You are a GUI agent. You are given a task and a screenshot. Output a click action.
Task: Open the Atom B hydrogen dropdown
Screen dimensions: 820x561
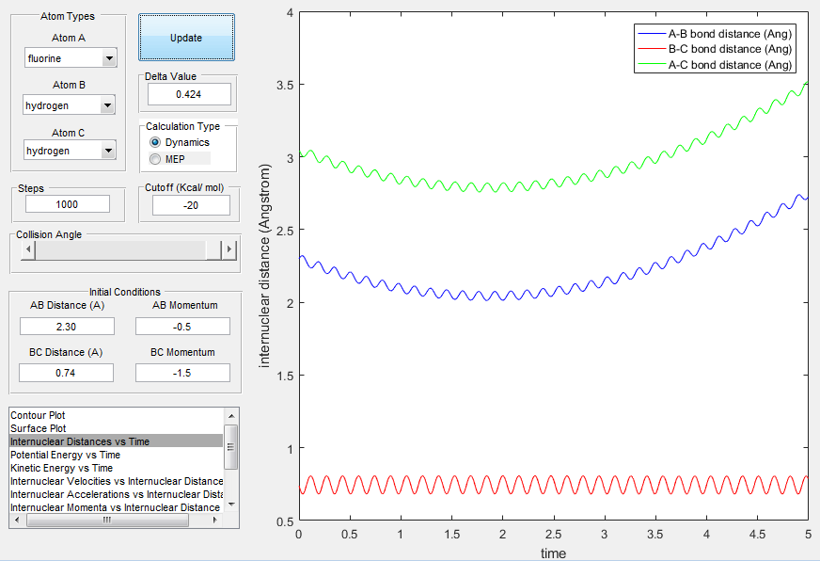pyautogui.click(x=71, y=105)
